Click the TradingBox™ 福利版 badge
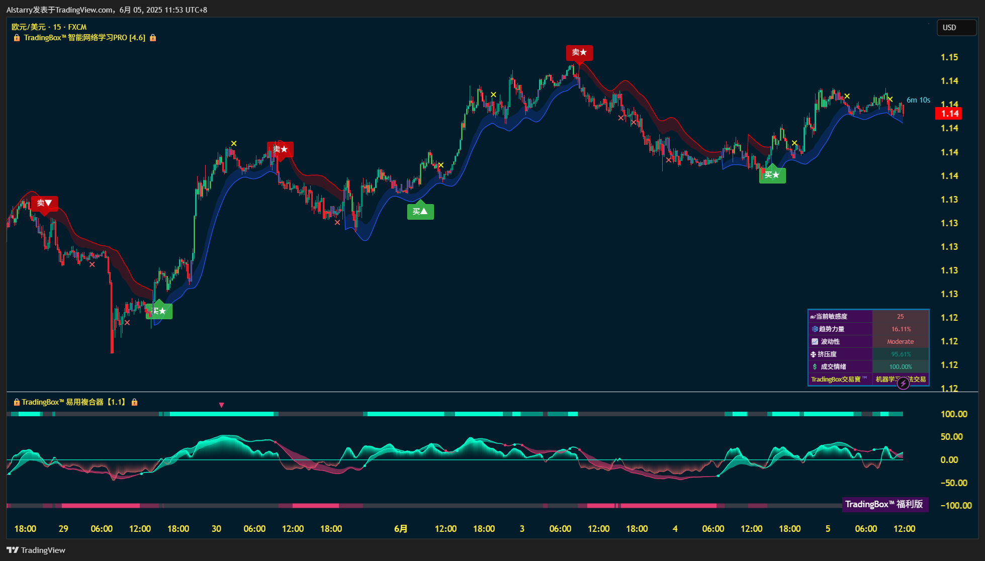Image resolution: width=985 pixels, height=561 pixels. pyautogui.click(x=884, y=504)
